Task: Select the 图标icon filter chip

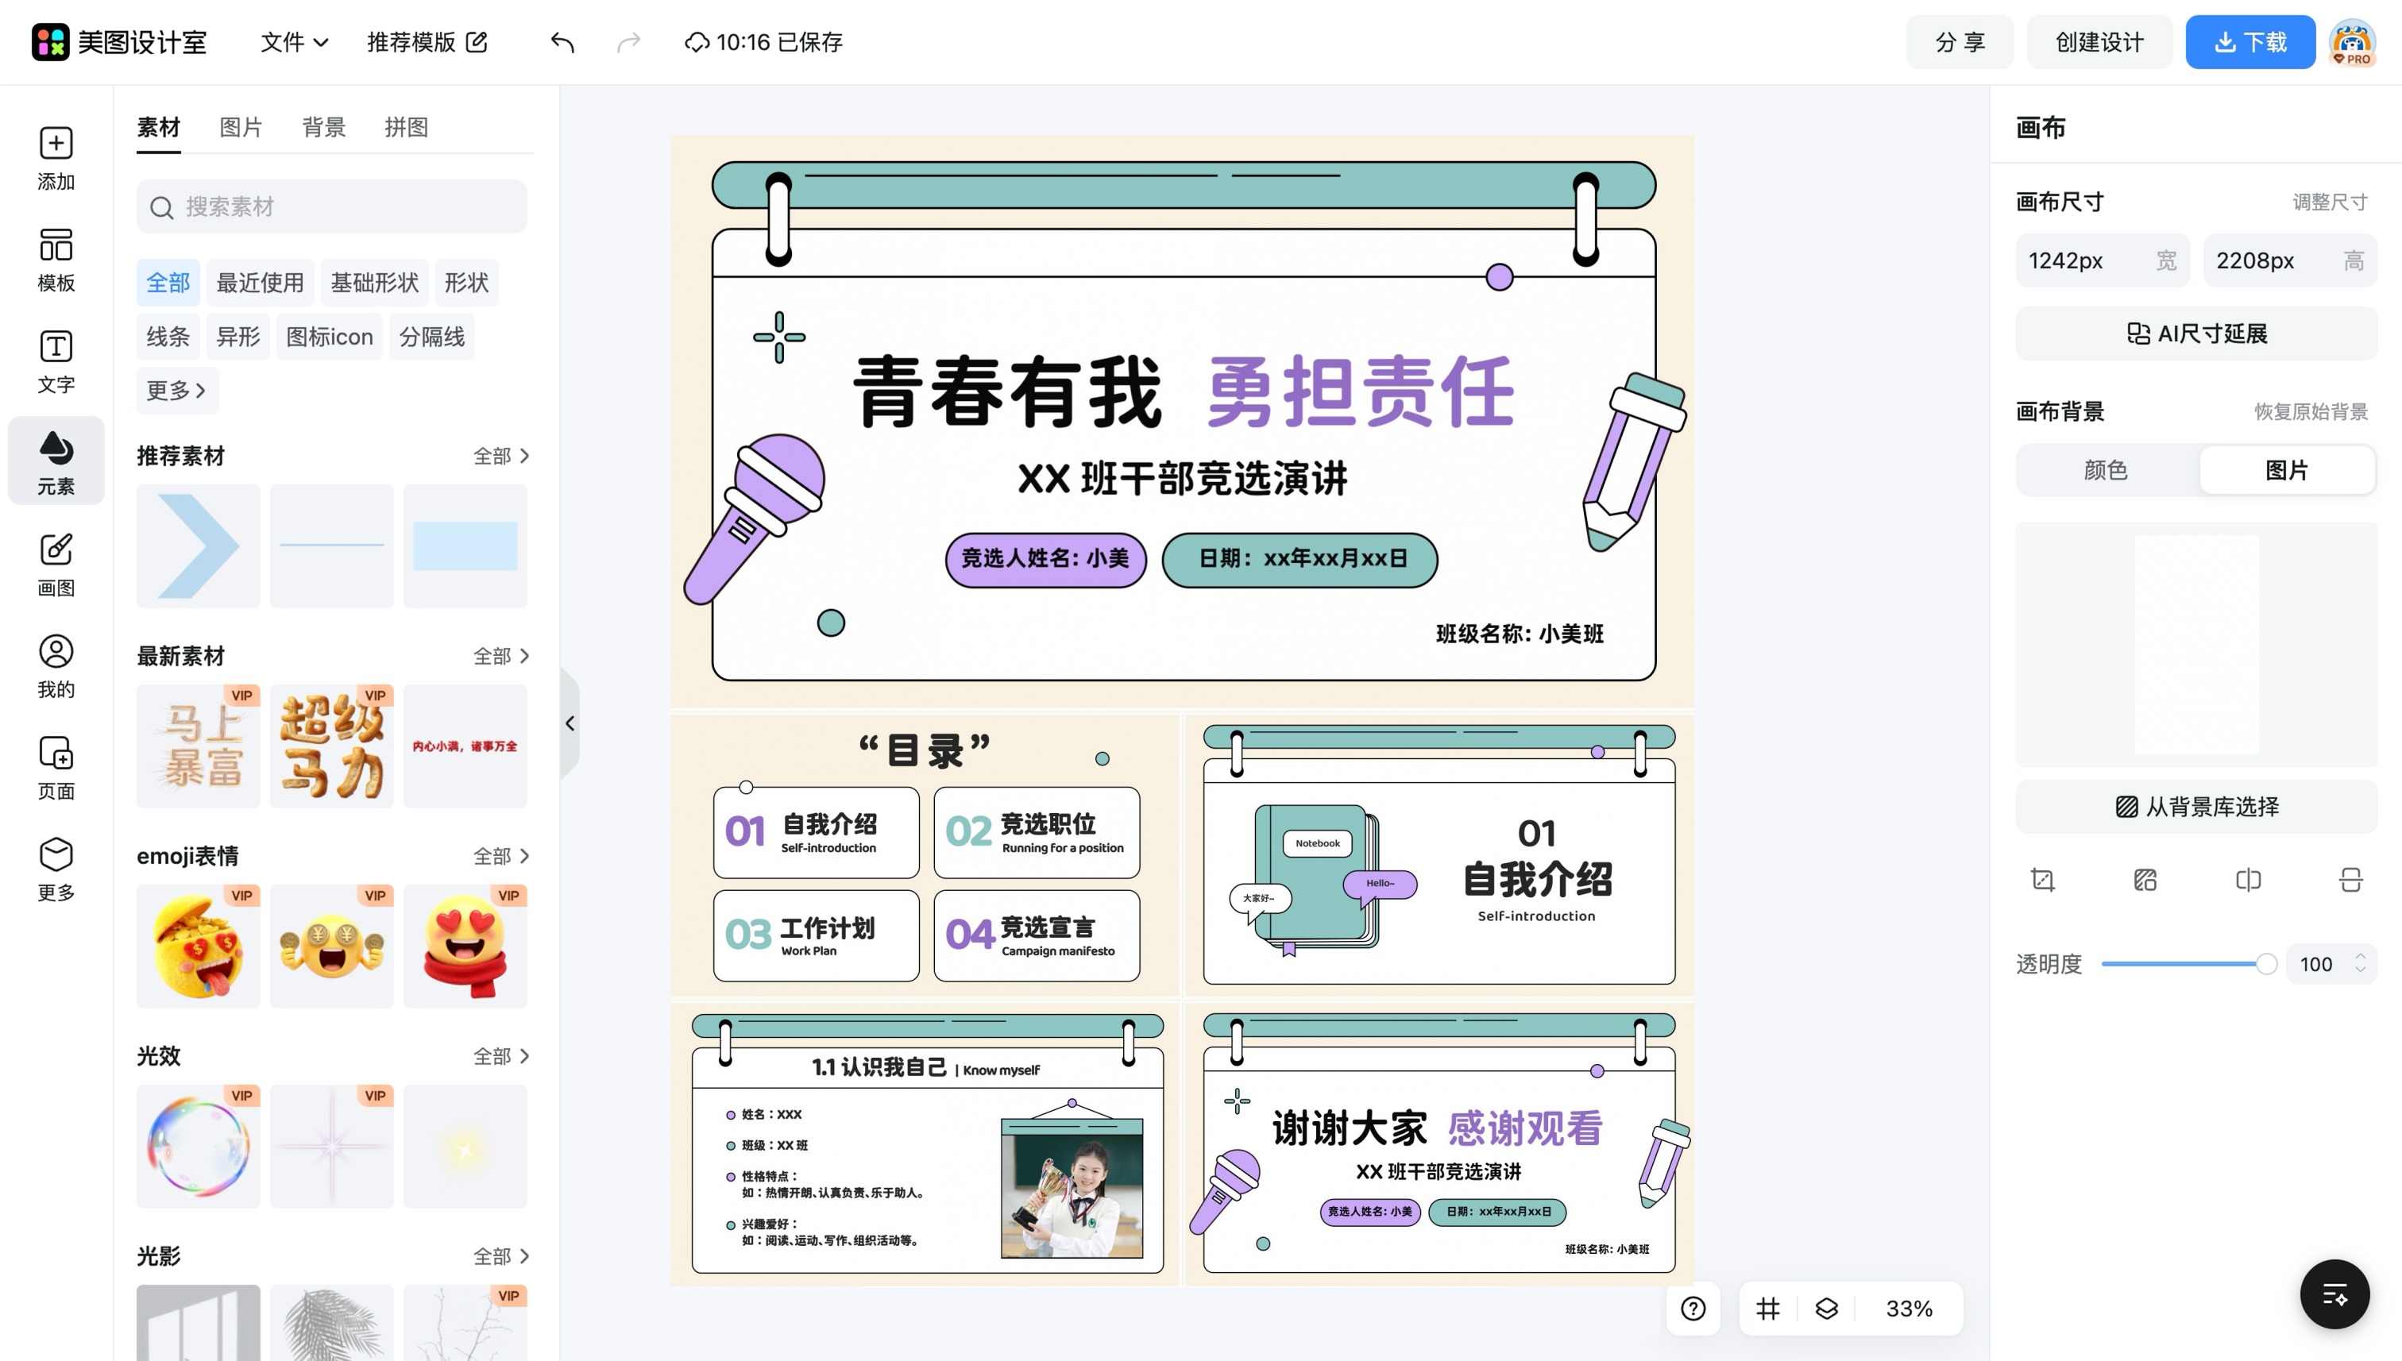Action: (x=329, y=337)
